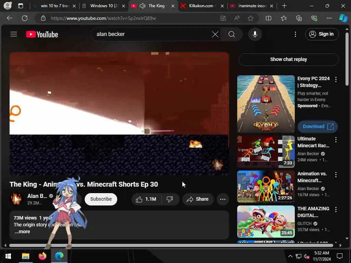Open Edge profile avatar icon
Screen dimensions: 351x263
8,5
